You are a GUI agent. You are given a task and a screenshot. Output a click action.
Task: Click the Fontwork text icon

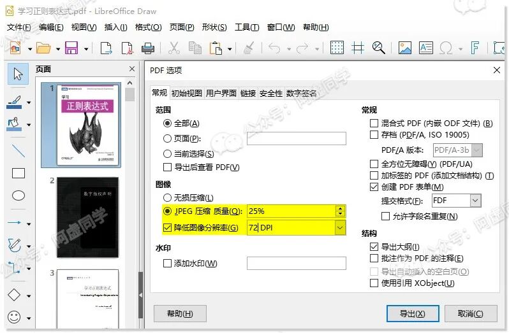pos(475,48)
